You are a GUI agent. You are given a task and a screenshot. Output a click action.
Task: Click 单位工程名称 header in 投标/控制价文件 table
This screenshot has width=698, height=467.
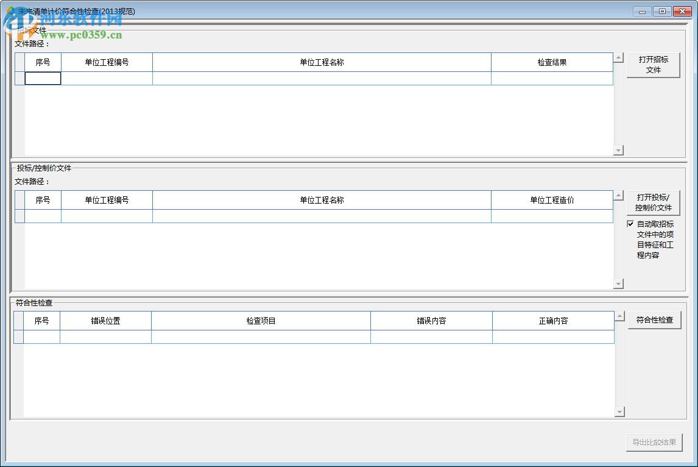click(322, 200)
